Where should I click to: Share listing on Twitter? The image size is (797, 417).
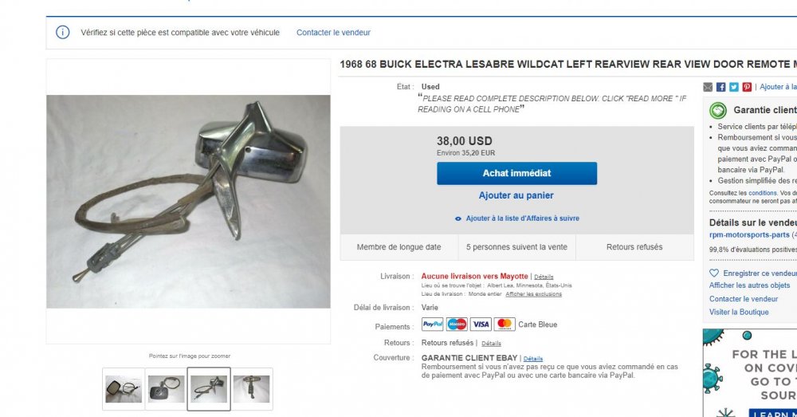[734, 87]
